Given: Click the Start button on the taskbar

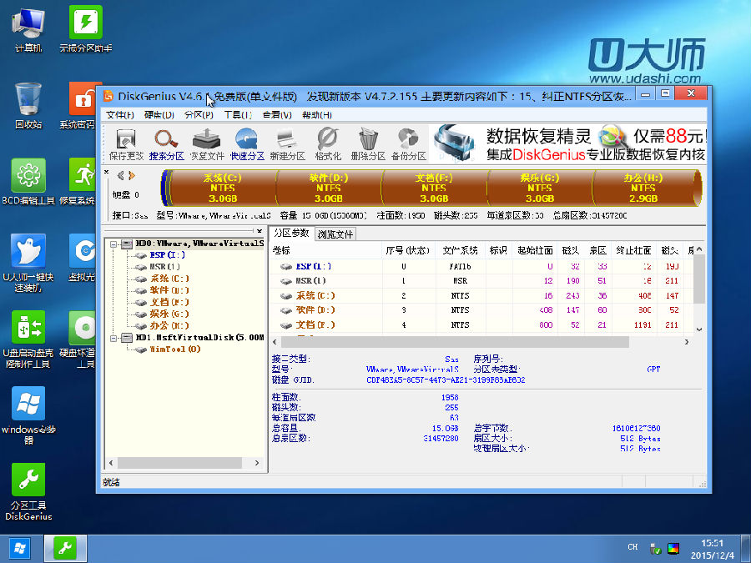Looking at the screenshot, I should tap(20, 549).
